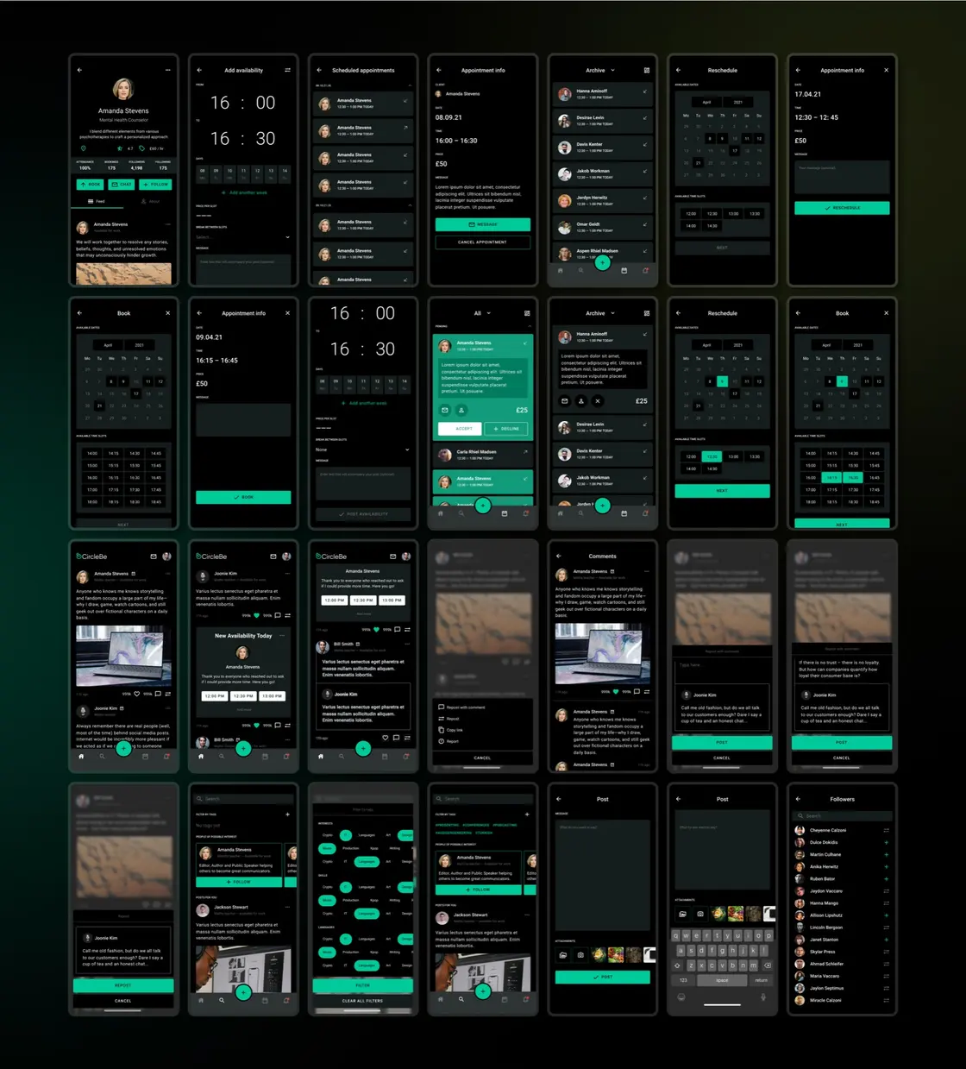Tap CLEAR ALL FILTERS
The height and width of the screenshot is (1069, 966).
tap(362, 1001)
